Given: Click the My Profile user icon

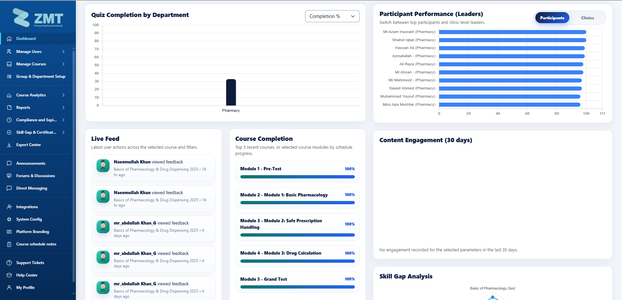Looking at the screenshot, I should pos(9,288).
